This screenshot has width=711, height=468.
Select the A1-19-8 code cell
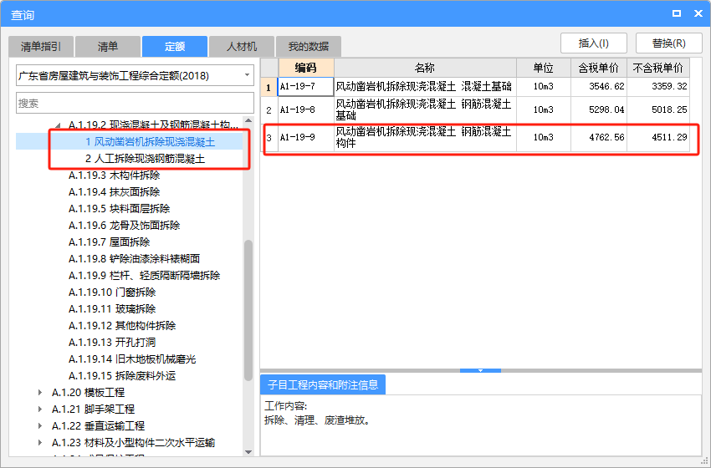tap(306, 109)
